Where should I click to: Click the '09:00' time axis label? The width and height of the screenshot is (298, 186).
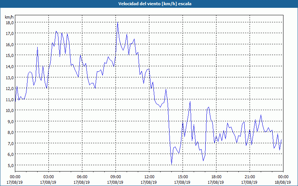coord(115,177)
